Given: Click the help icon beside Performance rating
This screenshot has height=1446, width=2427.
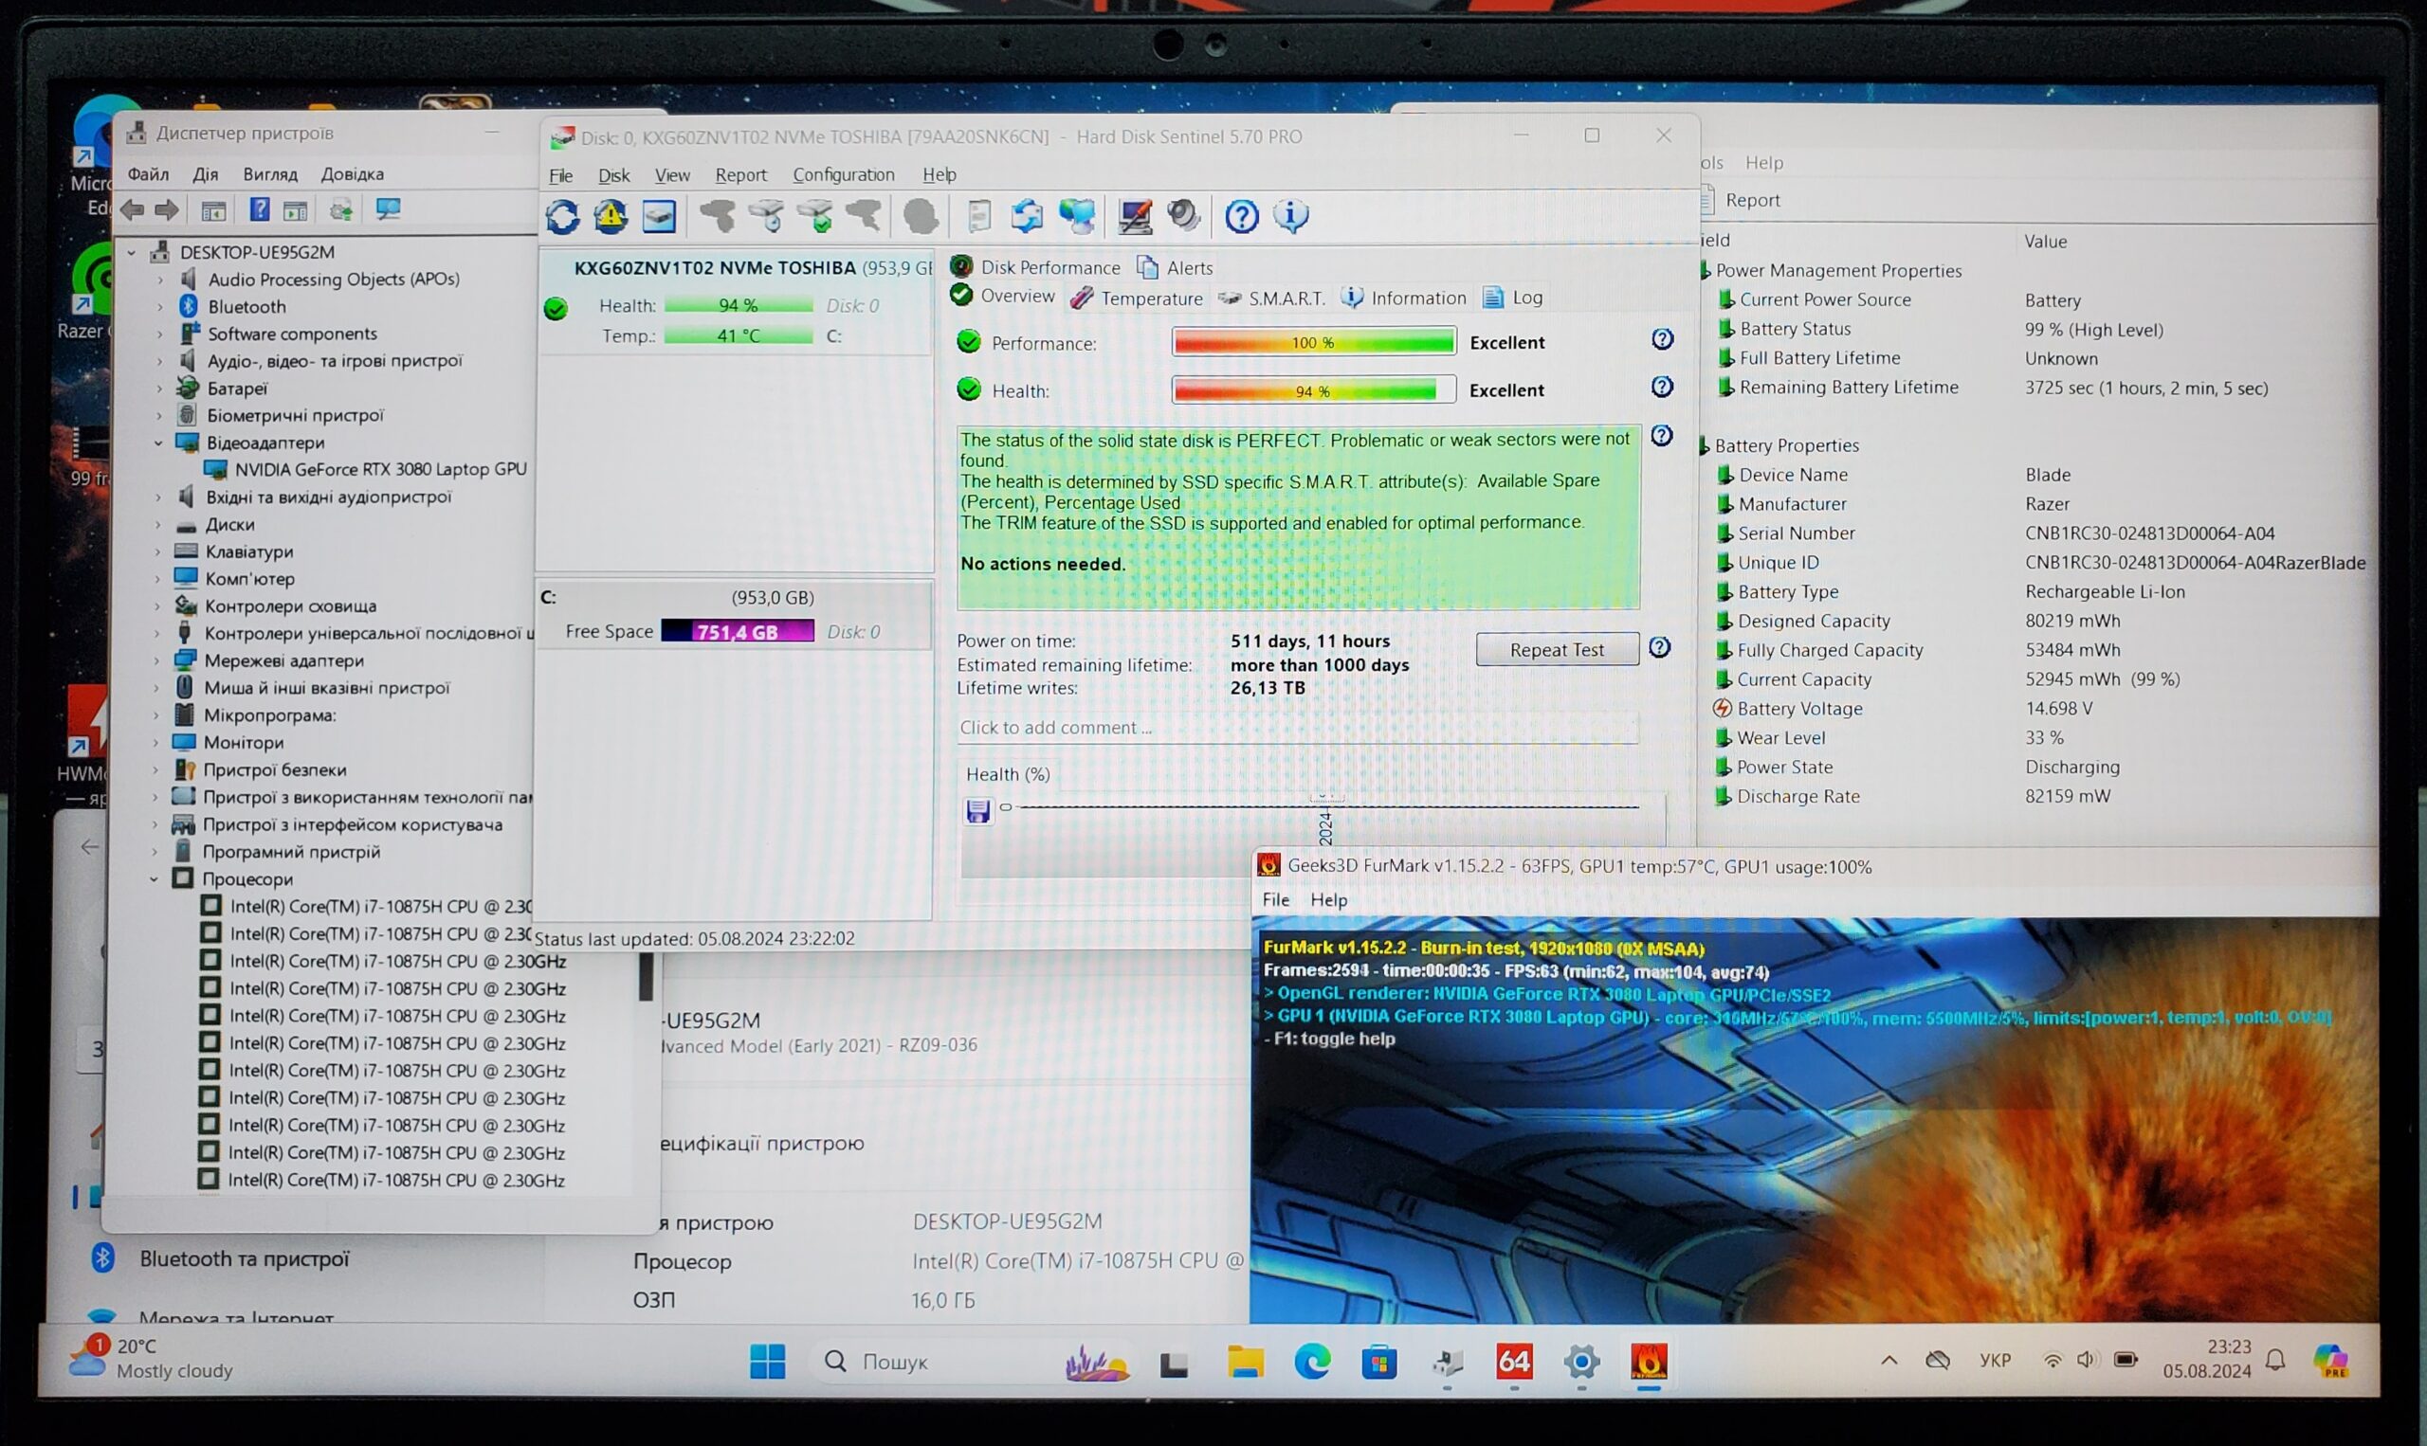Looking at the screenshot, I should 1662,339.
